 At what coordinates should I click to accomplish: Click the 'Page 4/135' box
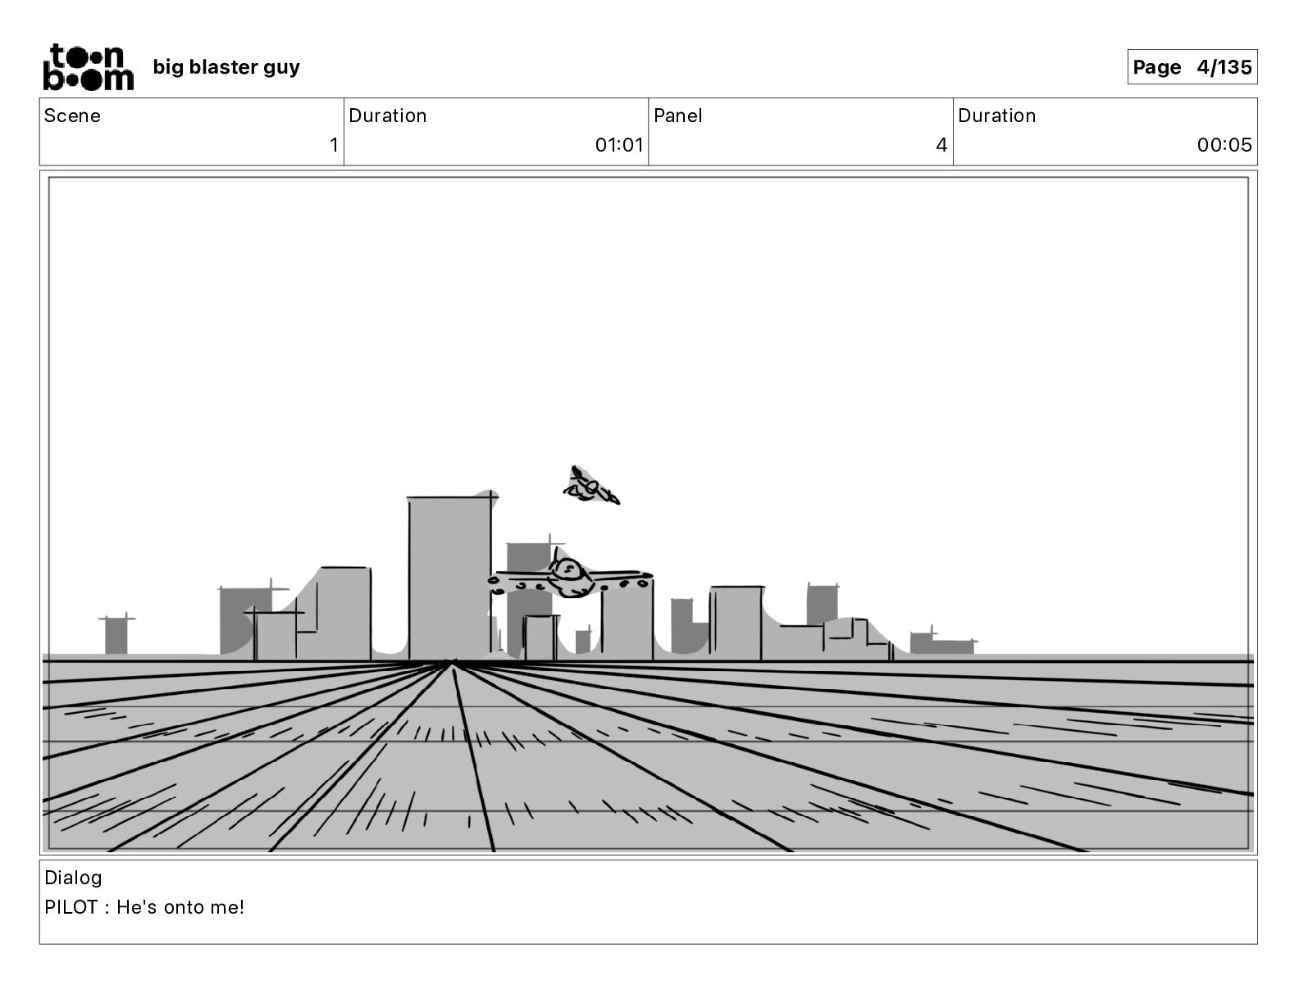coord(1192,67)
